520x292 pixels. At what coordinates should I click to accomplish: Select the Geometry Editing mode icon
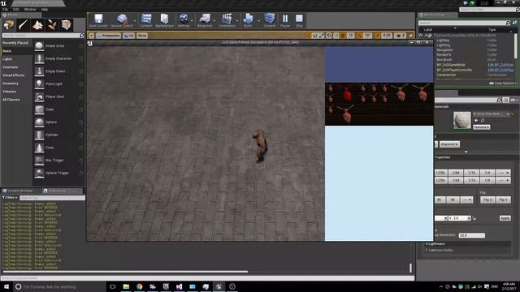pyautogui.click(x=67, y=25)
